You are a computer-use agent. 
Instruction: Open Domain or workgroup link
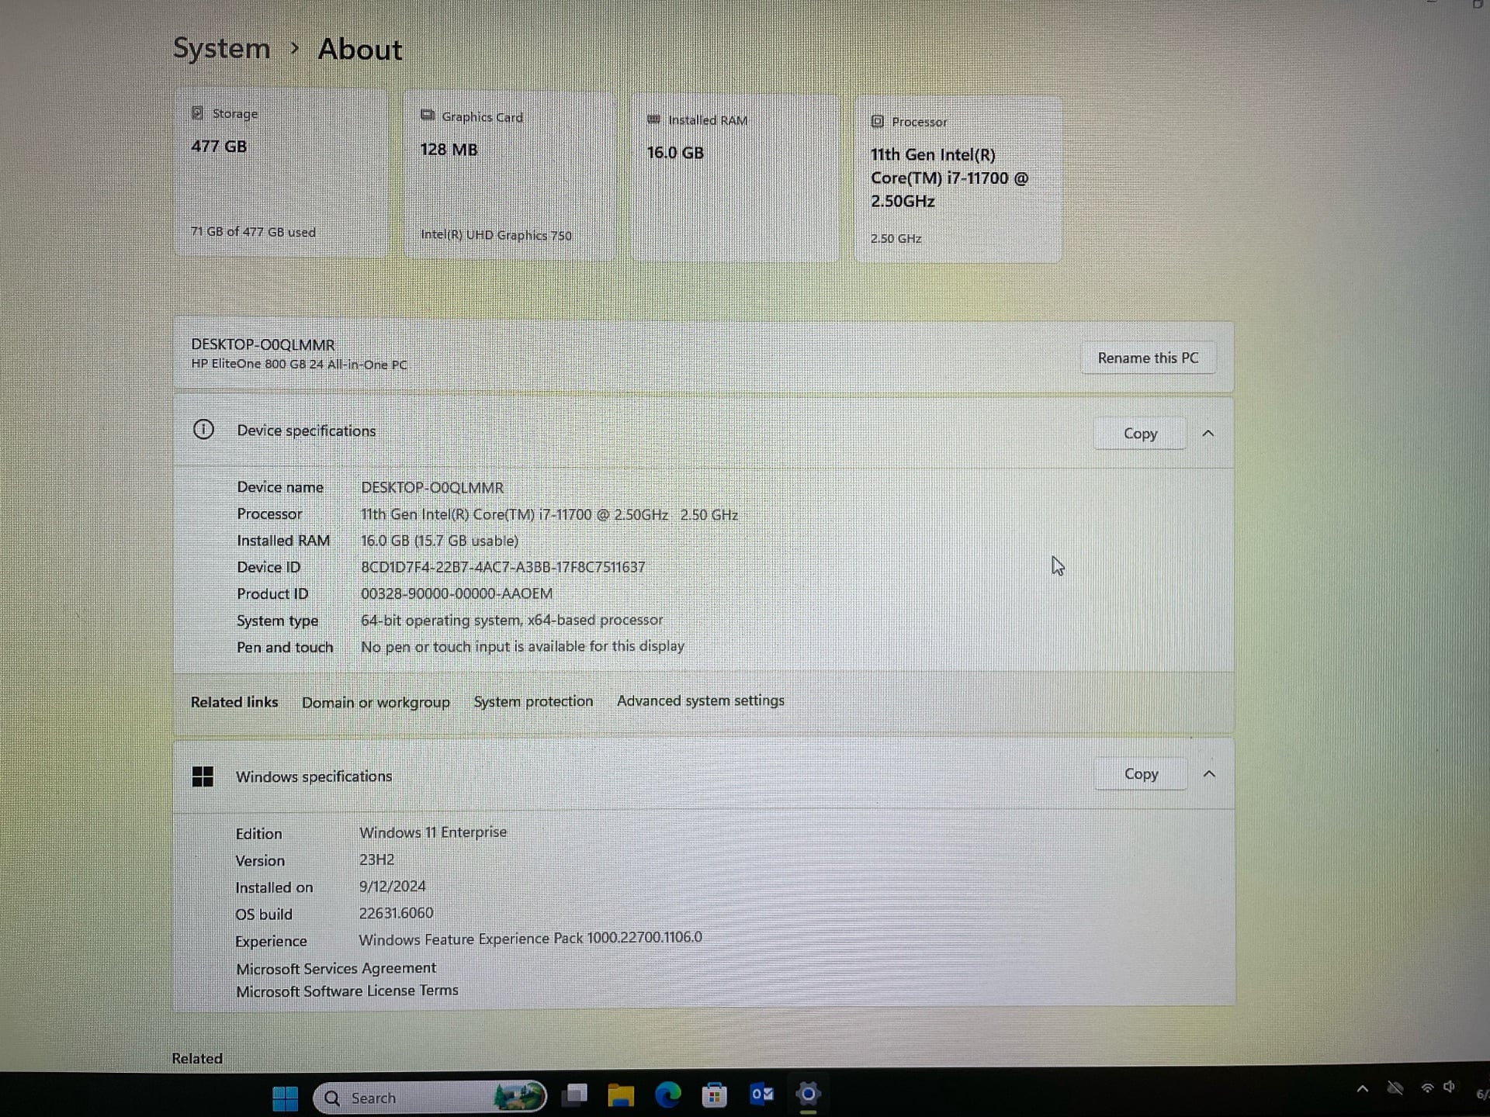coord(376,702)
